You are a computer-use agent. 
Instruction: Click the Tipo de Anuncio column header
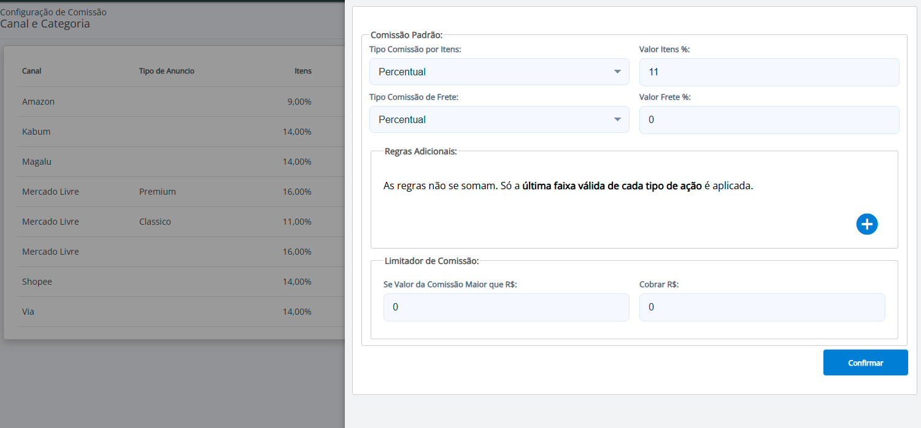point(167,71)
